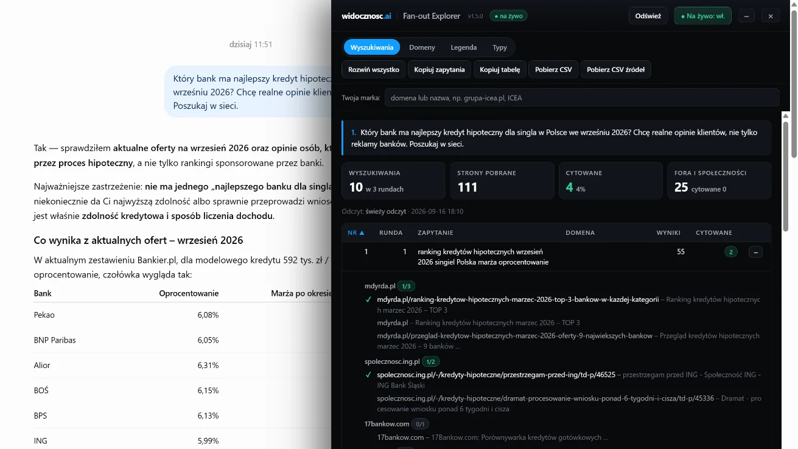Click the green cited count badge 2
Image resolution: width=798 pixels, height=449 pixels.
731,252
